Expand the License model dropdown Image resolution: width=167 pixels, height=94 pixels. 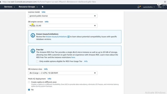click(x=63, y=16)
